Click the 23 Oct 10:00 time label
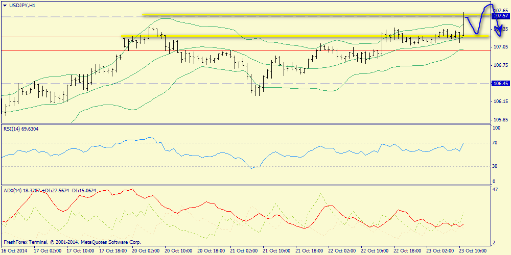 pos(473,251)
